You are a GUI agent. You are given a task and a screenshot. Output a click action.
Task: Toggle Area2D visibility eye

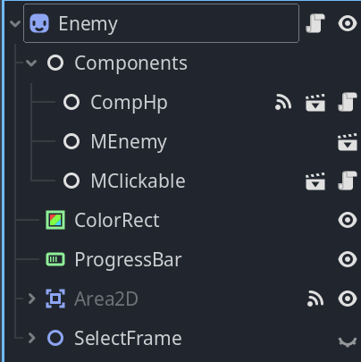pos(348,299)
